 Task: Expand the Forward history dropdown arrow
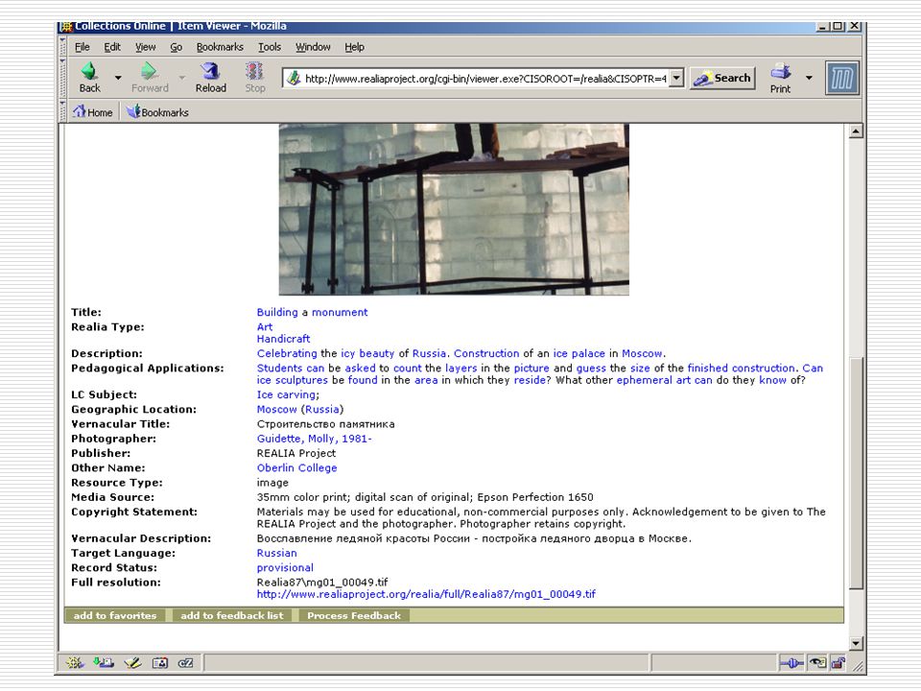181,78
